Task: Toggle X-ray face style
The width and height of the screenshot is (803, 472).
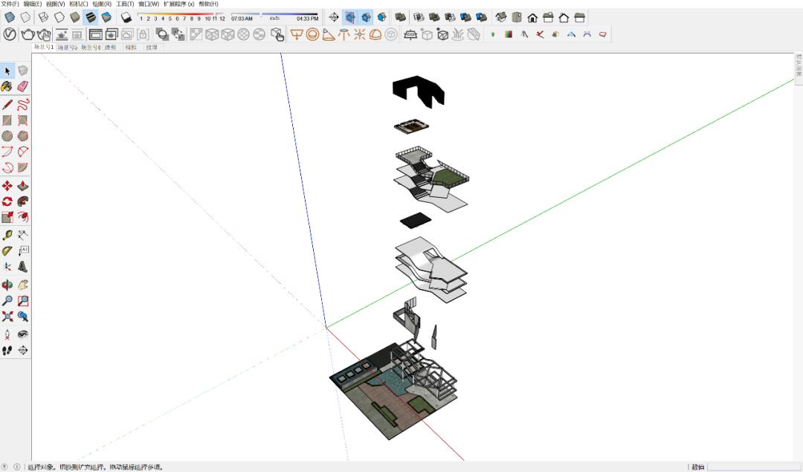Action: tap(10, 17)
